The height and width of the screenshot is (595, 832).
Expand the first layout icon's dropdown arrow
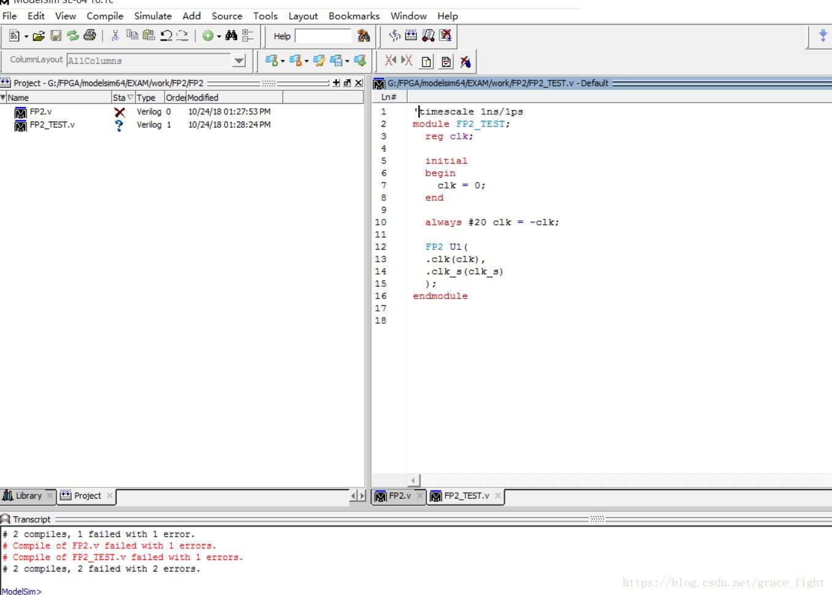point(282,61)
